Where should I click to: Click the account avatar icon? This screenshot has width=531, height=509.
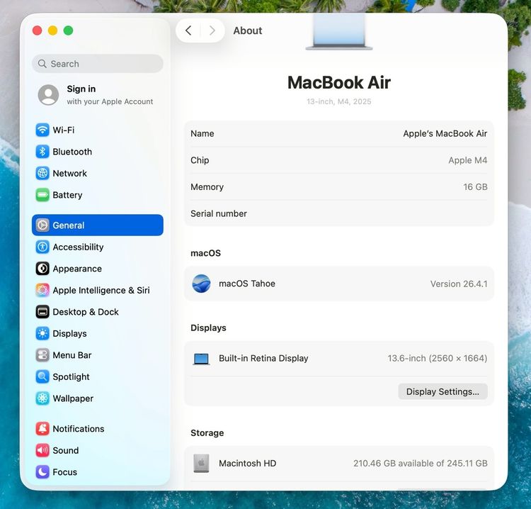pyautogui.click(x=48, y=94)
